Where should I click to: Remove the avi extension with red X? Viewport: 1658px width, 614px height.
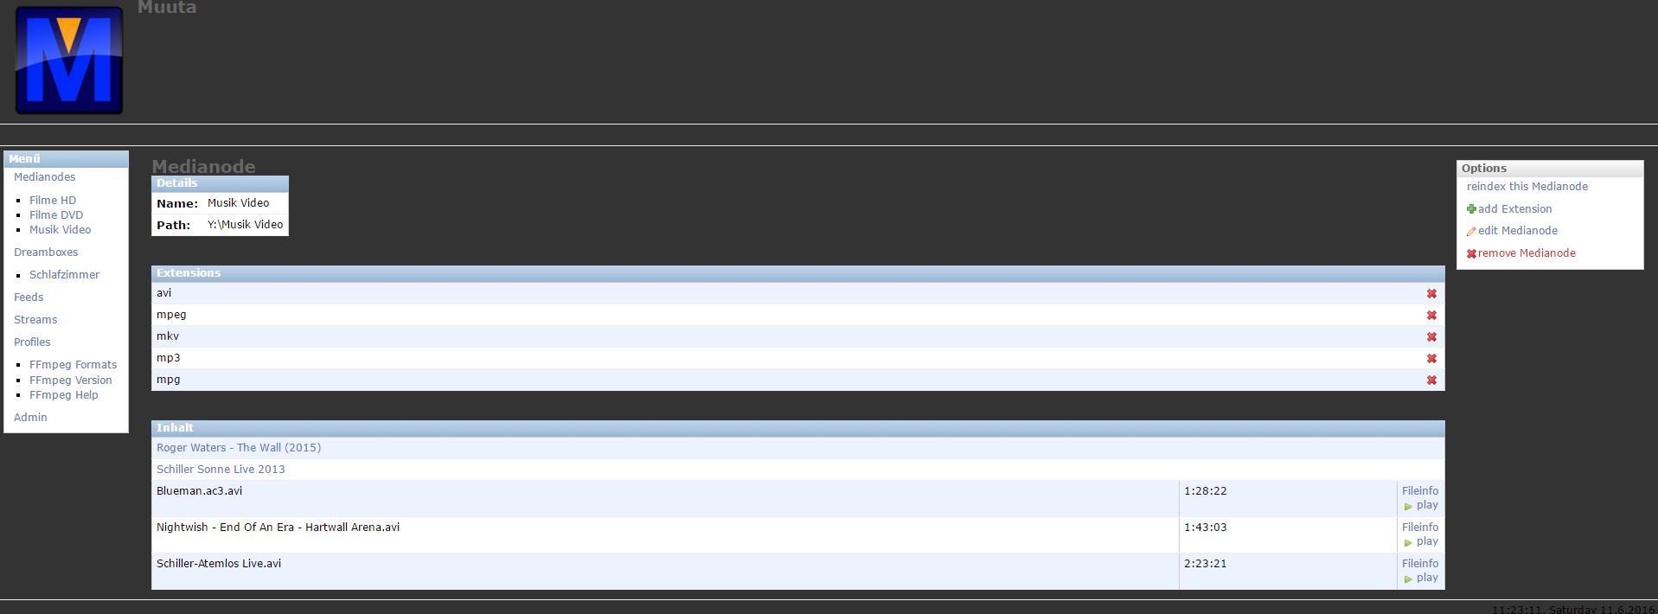[x=1431, y=294]
